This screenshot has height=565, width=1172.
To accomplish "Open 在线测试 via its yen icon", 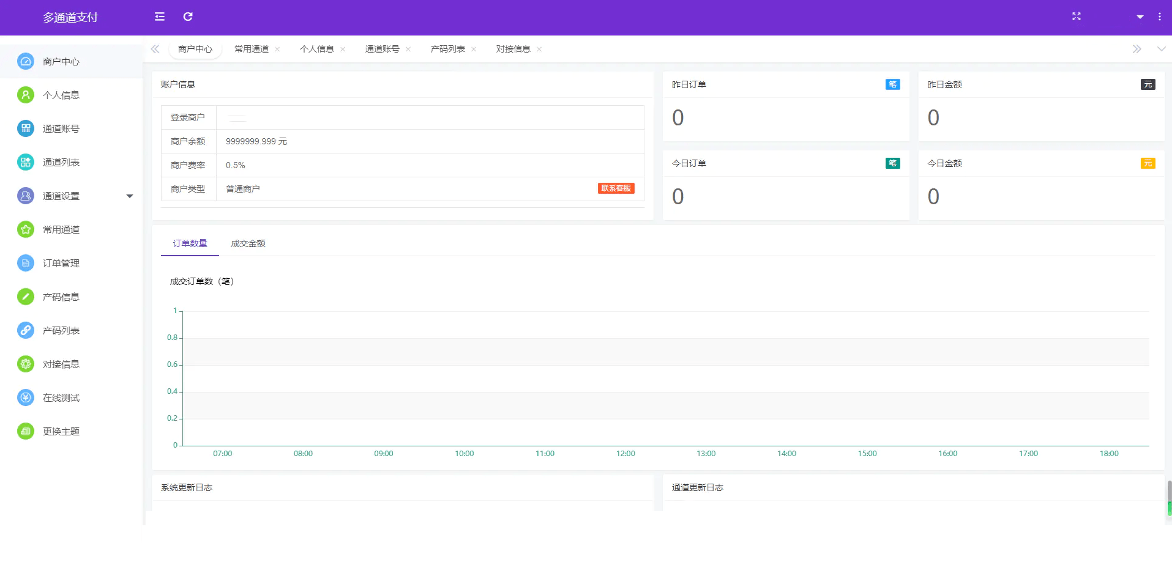I will point(26,397).
